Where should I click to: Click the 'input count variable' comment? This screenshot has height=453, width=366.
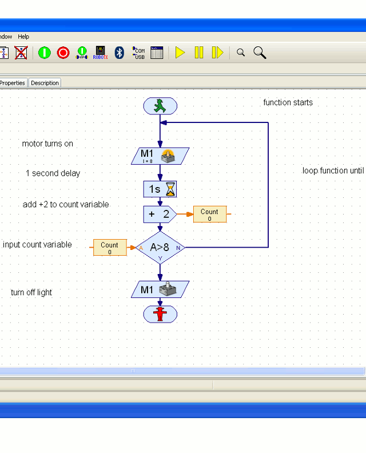37,245
